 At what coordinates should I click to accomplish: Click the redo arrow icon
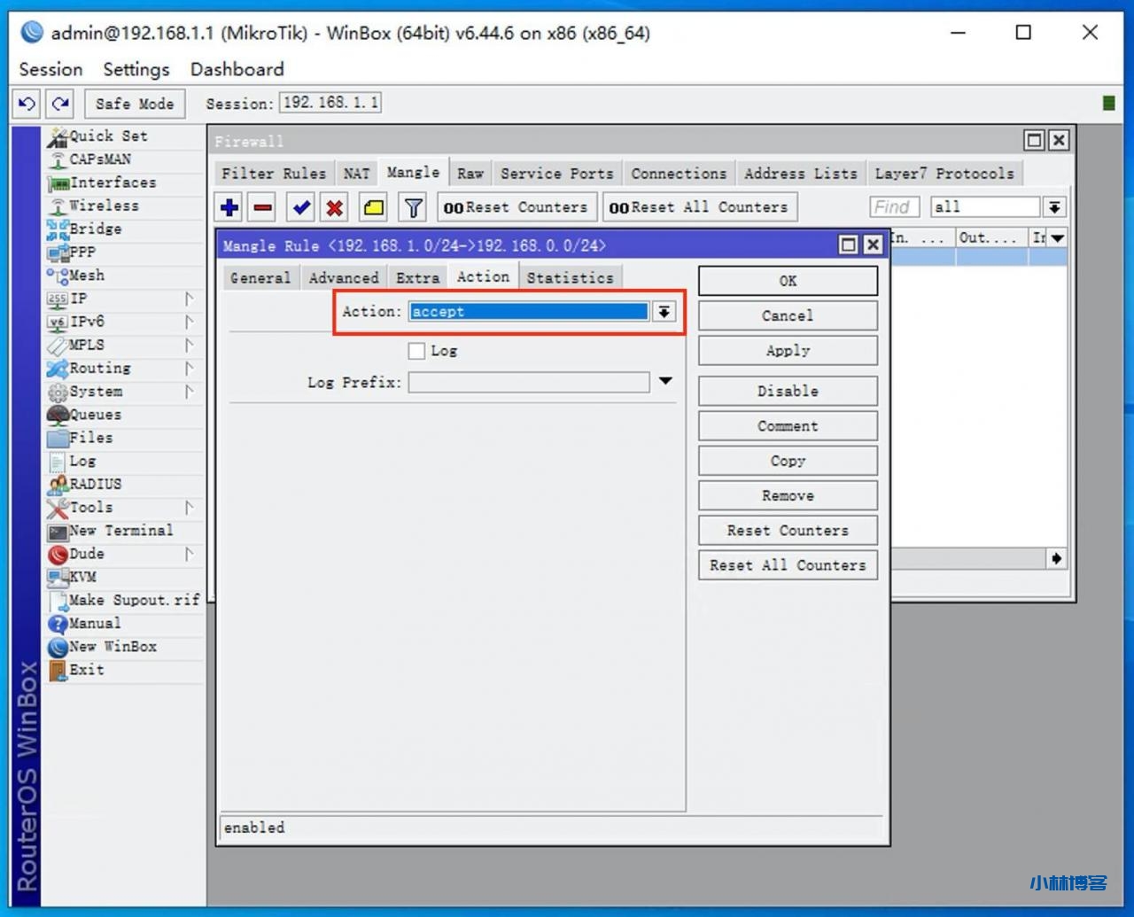click(x=60, y=104)
